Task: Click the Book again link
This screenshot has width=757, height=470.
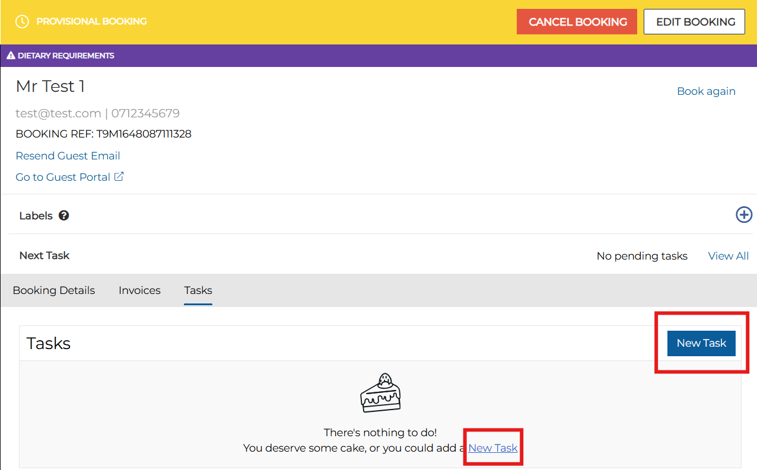Action: tap(706, 91)
